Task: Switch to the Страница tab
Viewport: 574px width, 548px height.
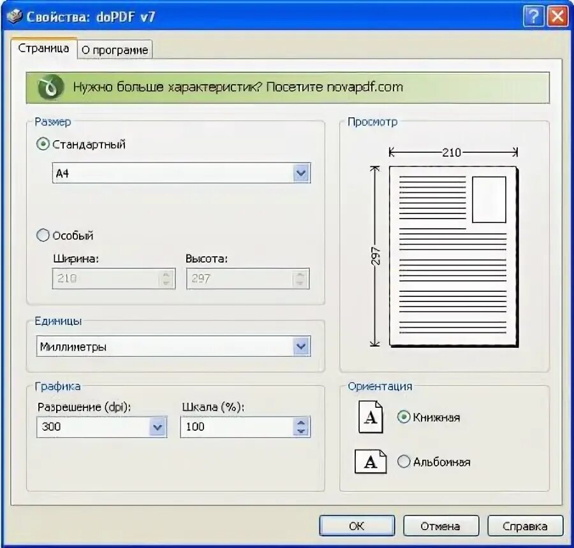Action: (x=43, y=48)
